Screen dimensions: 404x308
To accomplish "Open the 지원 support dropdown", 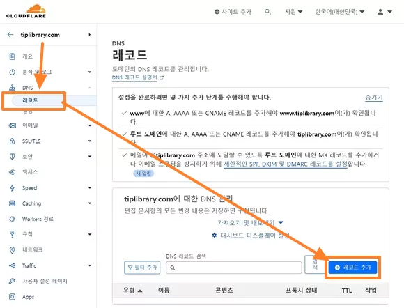I will pos(293,12).
